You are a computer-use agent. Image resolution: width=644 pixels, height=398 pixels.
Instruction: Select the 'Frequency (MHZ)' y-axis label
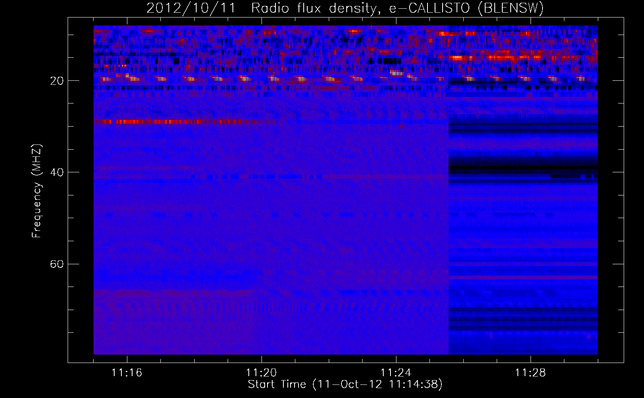pyautogui.click(x=37, y=191)
